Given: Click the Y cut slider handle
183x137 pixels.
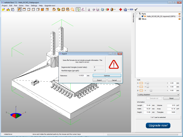Looking at the screenshot, I should 148,87.
